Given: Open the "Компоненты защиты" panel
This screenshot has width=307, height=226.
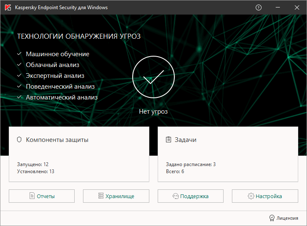Looking at the screenshot, I should pos(79,154).
